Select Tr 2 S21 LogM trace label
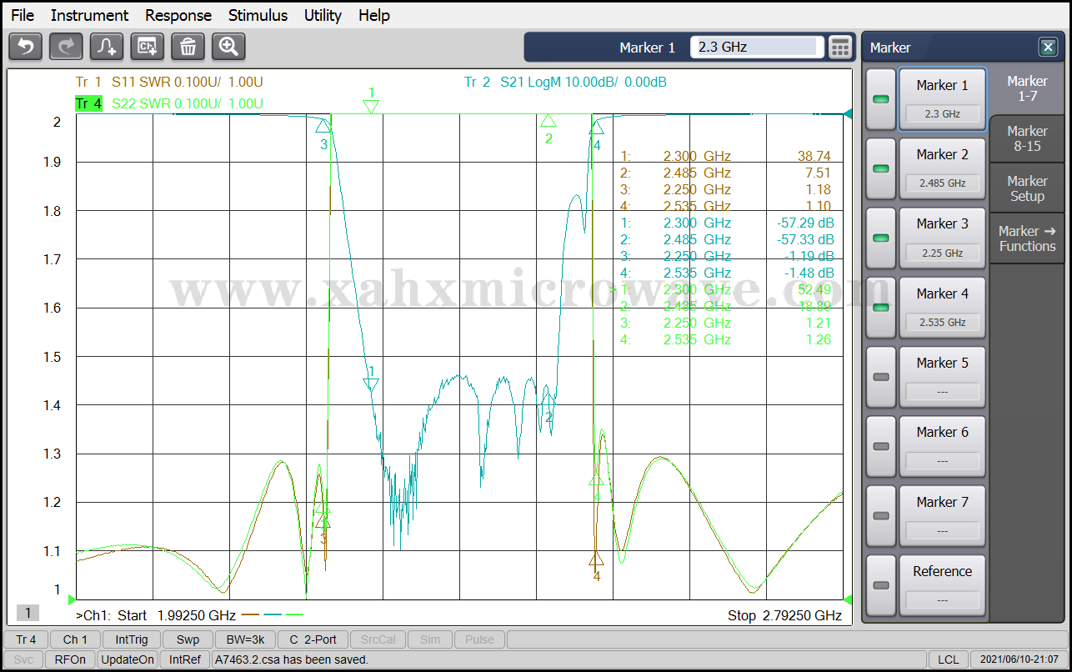1072x672 pixels. (565, 82)
